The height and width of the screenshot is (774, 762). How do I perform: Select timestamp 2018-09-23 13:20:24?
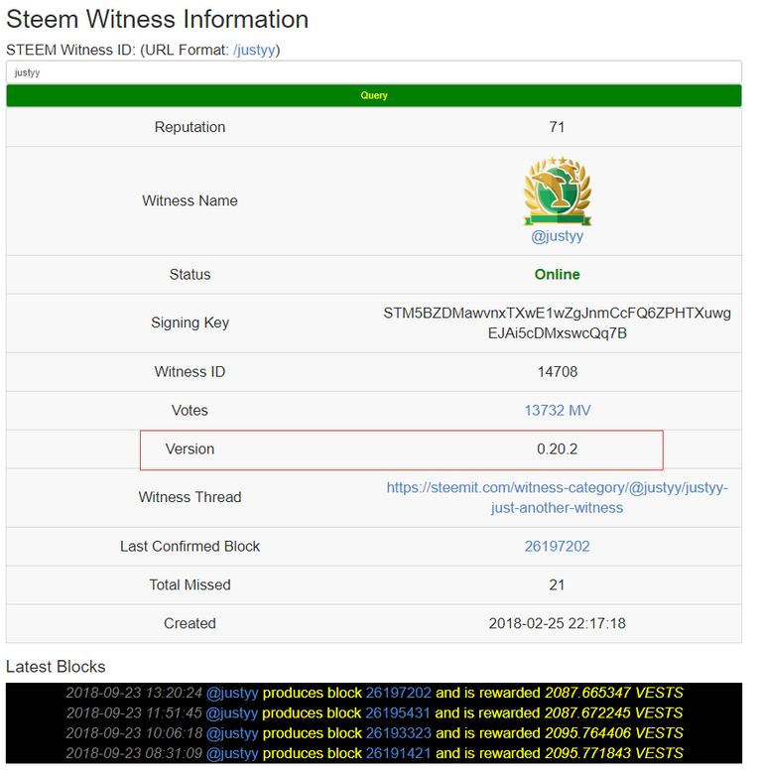(134, 693)
